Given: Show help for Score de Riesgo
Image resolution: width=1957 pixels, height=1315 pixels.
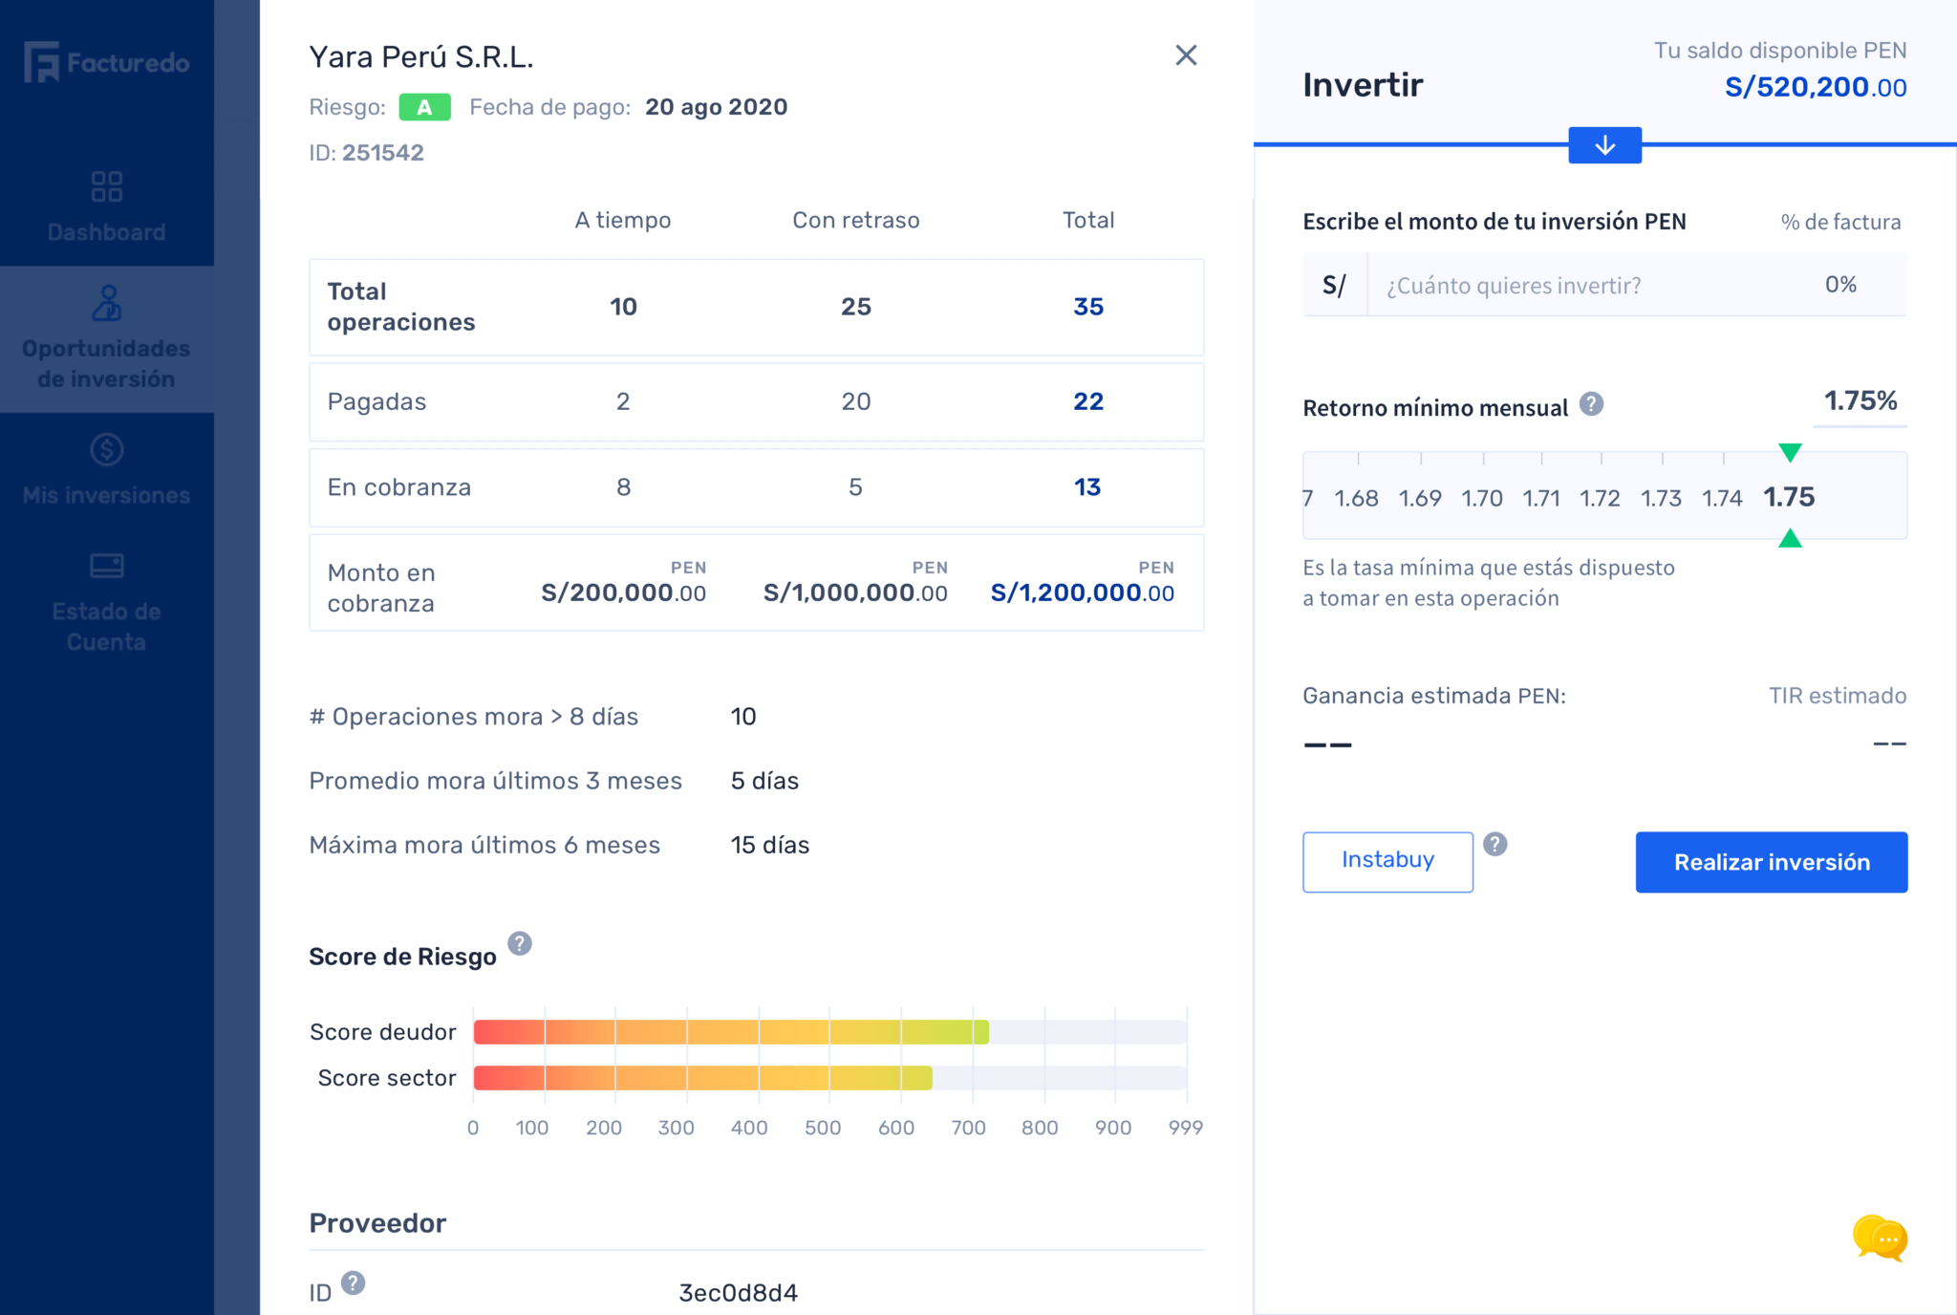Looking at the screenshot, I should (x=519, y=943).
